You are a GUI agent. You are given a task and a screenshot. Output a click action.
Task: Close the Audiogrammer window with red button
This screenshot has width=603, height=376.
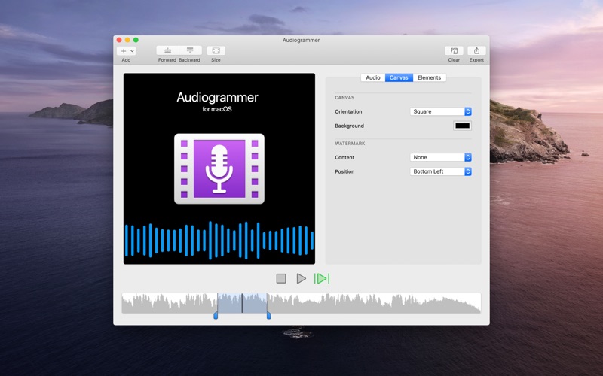click(119, 40)
